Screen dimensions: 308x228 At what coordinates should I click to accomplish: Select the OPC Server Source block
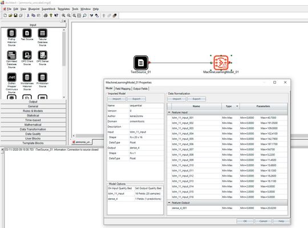coord(42,55)
